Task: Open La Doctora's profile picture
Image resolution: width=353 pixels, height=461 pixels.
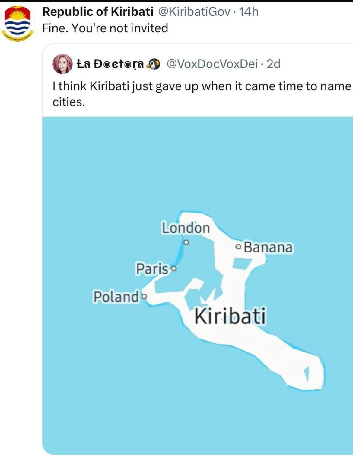Action: 62,64
